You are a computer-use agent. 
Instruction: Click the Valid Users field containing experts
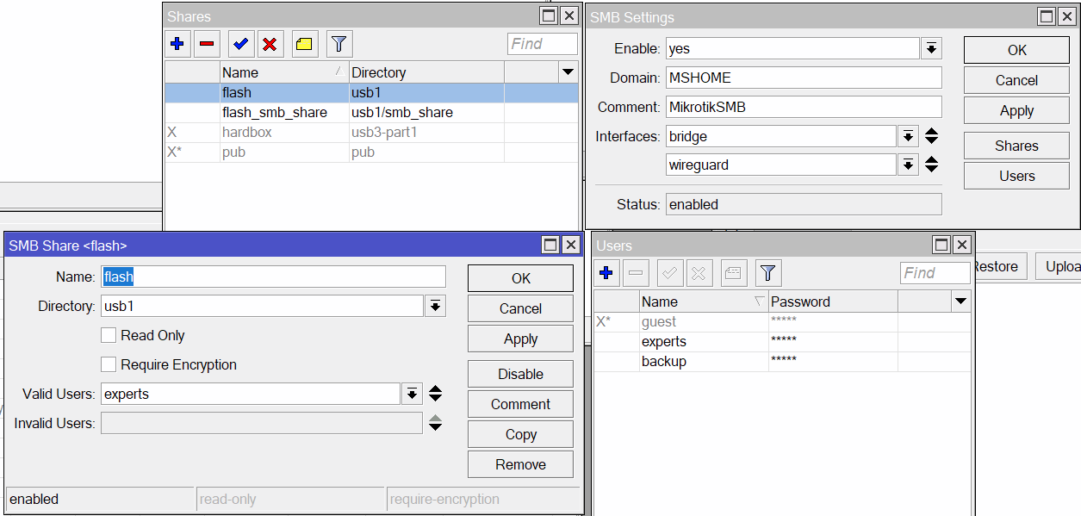251,394
